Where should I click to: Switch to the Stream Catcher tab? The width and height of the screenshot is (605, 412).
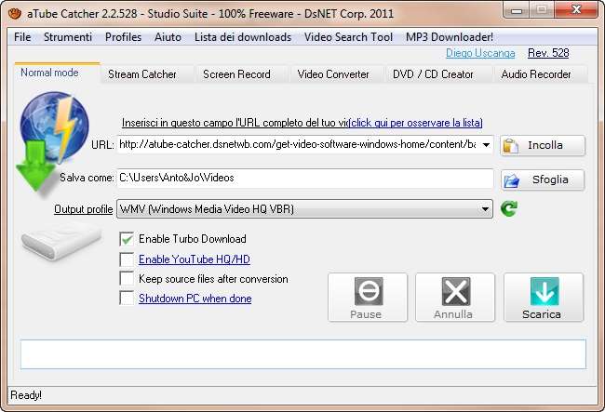[x=141, y=74]
